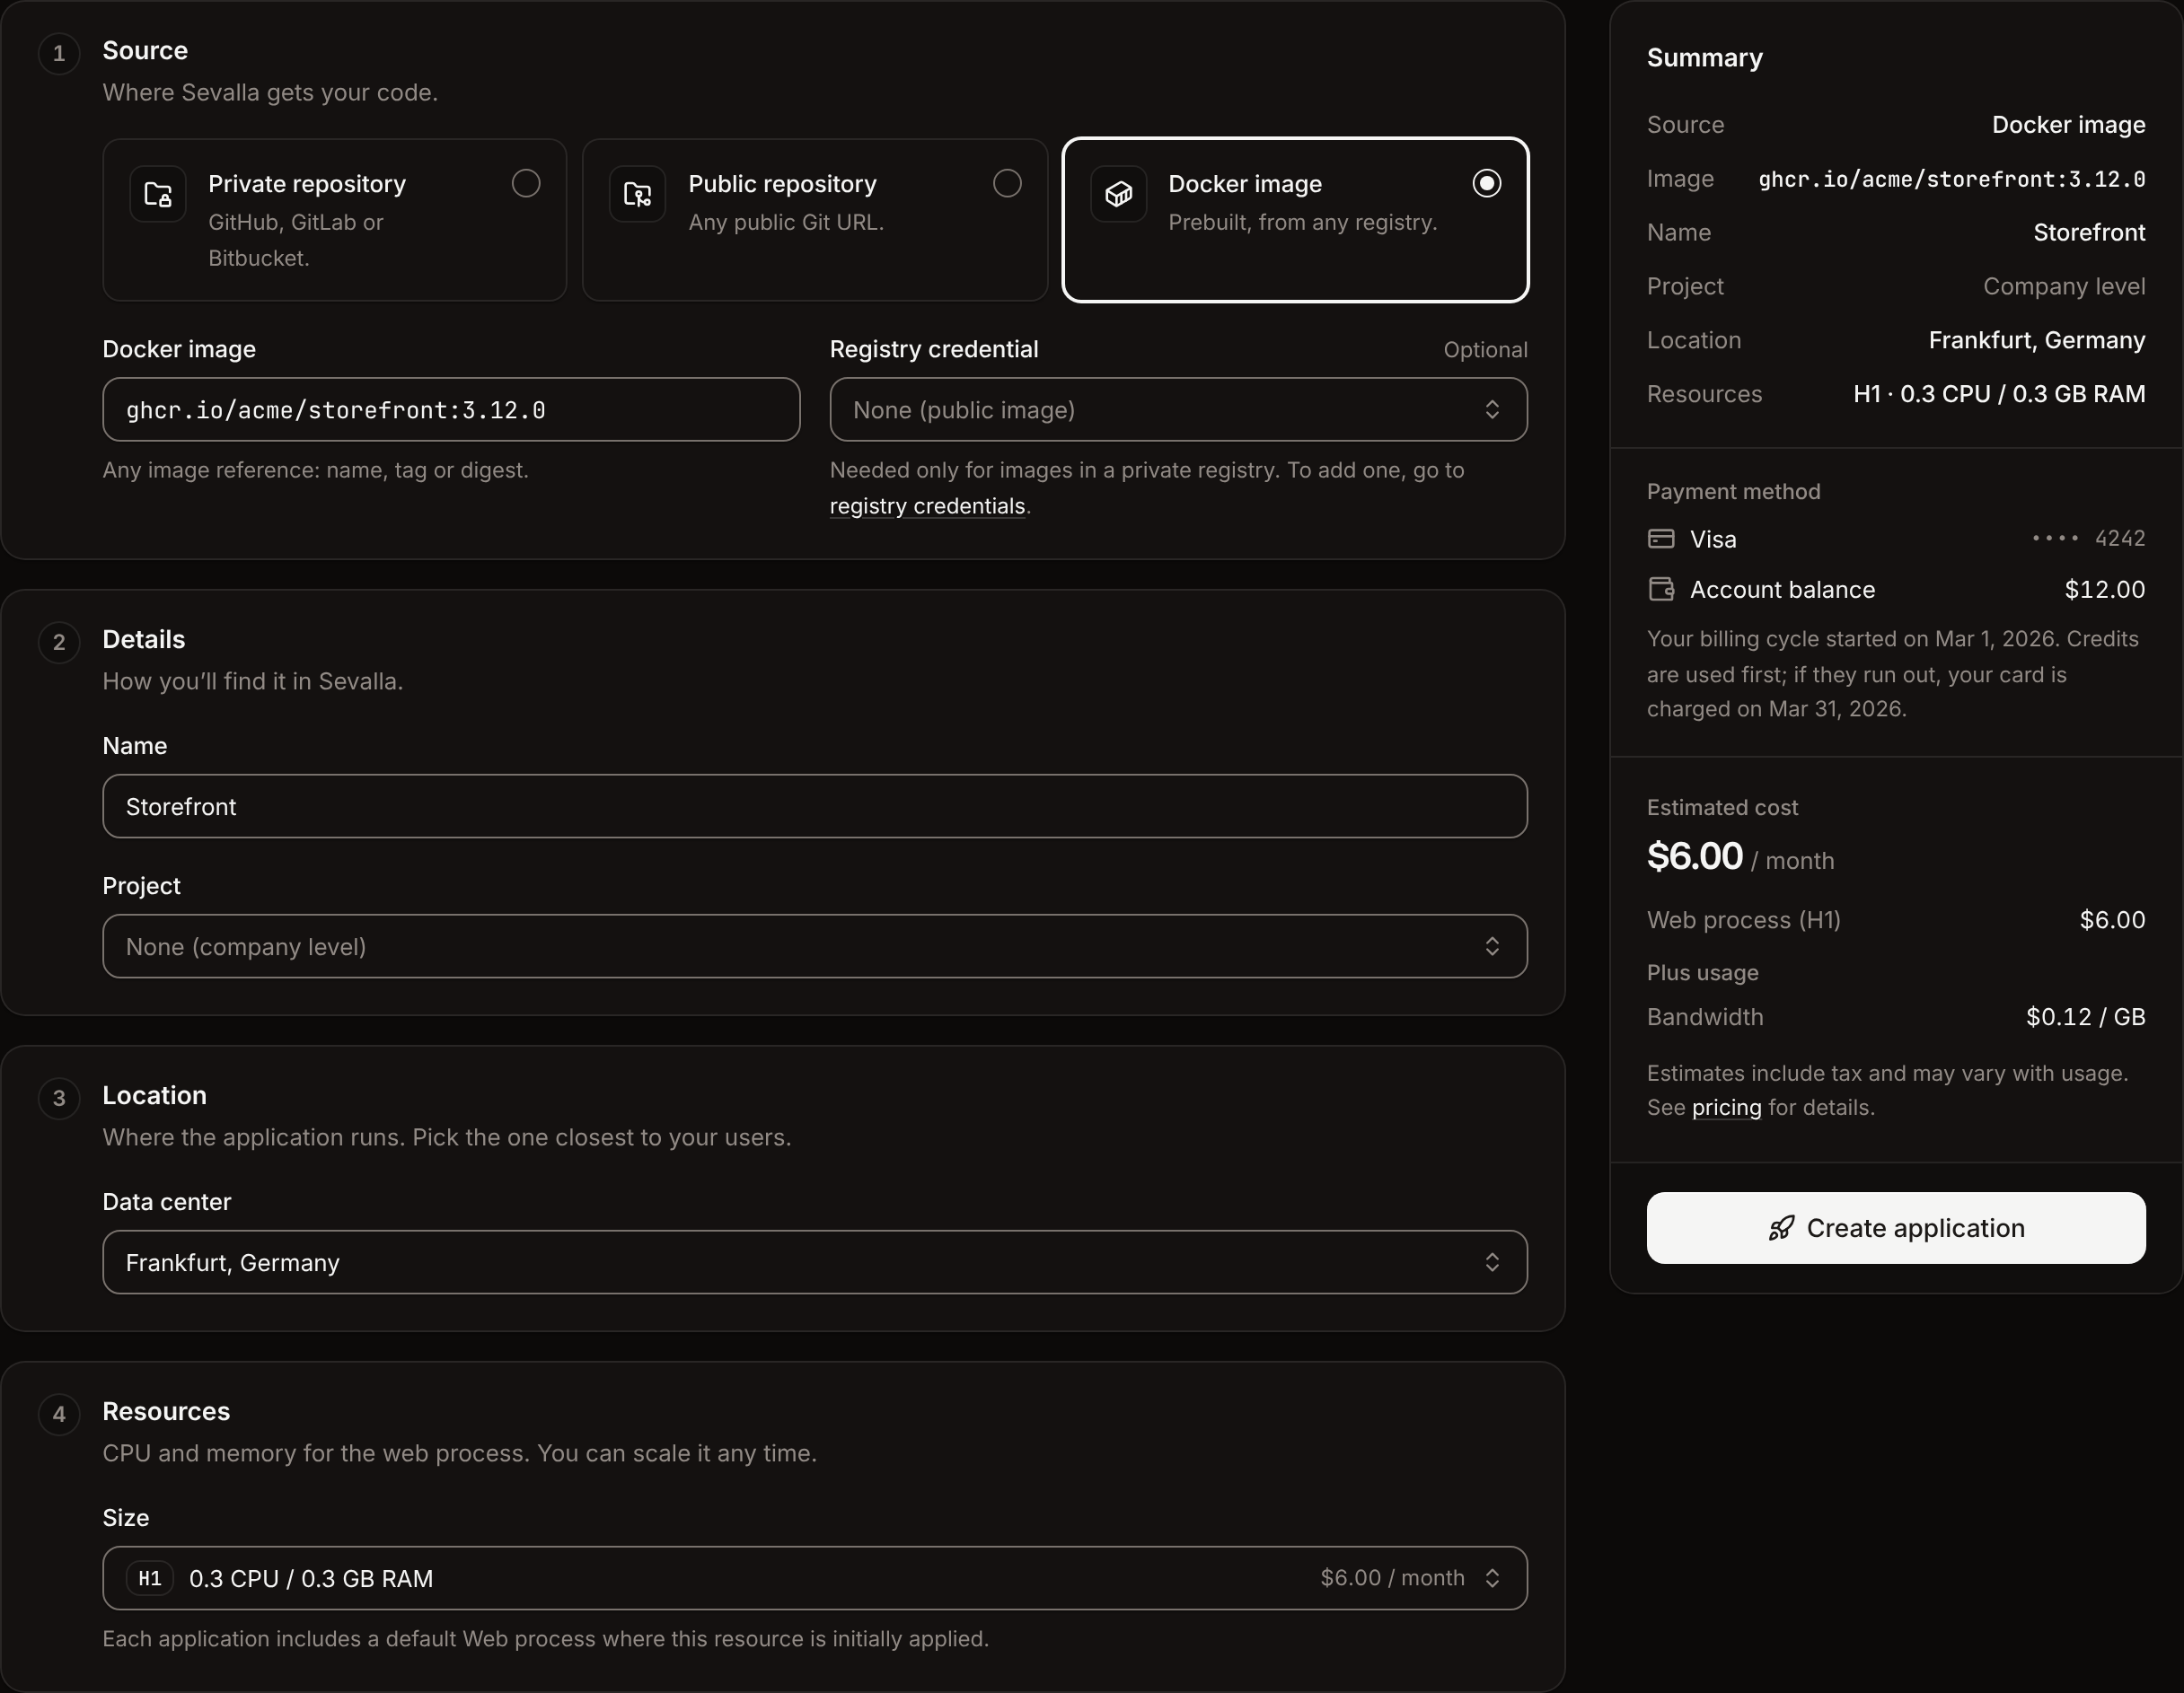
Task: Click the H1 size badge
Action: [x=150, y=1578]
